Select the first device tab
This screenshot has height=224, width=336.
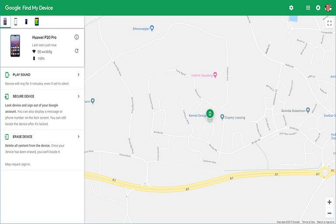pyautogui.click(x=5, y=21)
